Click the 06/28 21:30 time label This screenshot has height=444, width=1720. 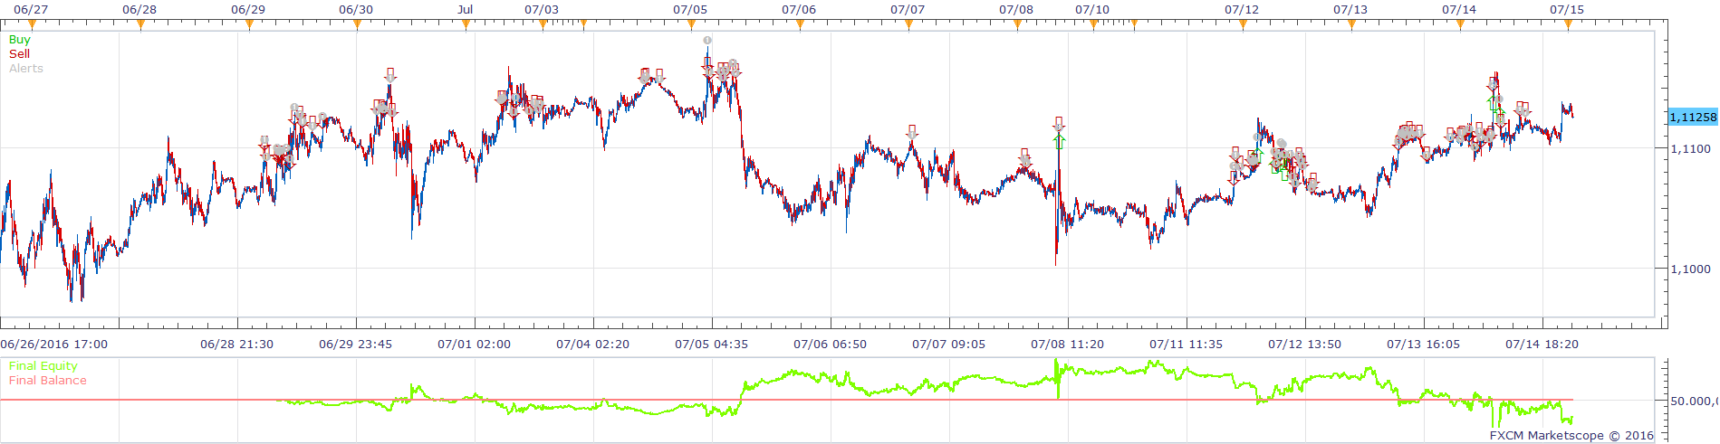237,345
